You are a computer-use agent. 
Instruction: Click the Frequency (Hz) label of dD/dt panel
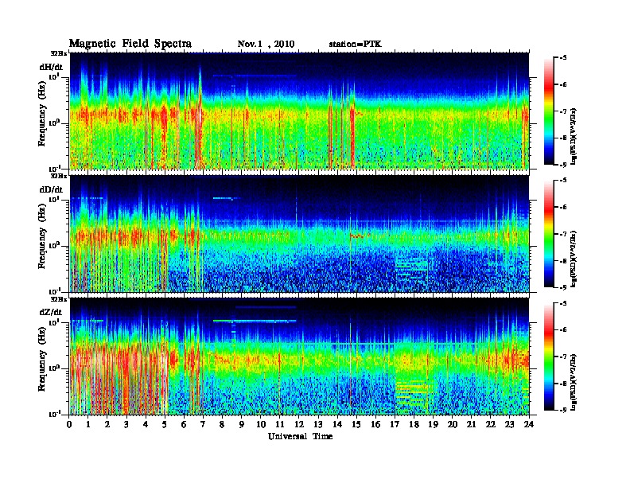(42, 237)
